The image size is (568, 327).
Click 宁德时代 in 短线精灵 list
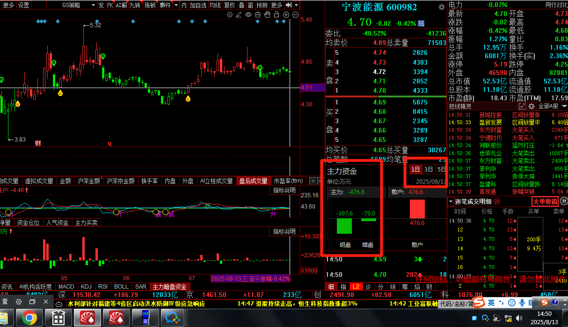click(x=490, y=138)
